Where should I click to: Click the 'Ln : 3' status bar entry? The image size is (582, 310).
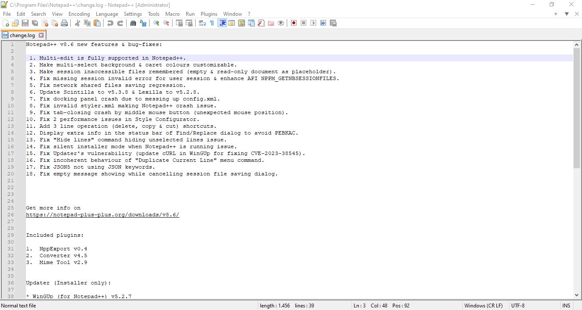click(359, 306)
